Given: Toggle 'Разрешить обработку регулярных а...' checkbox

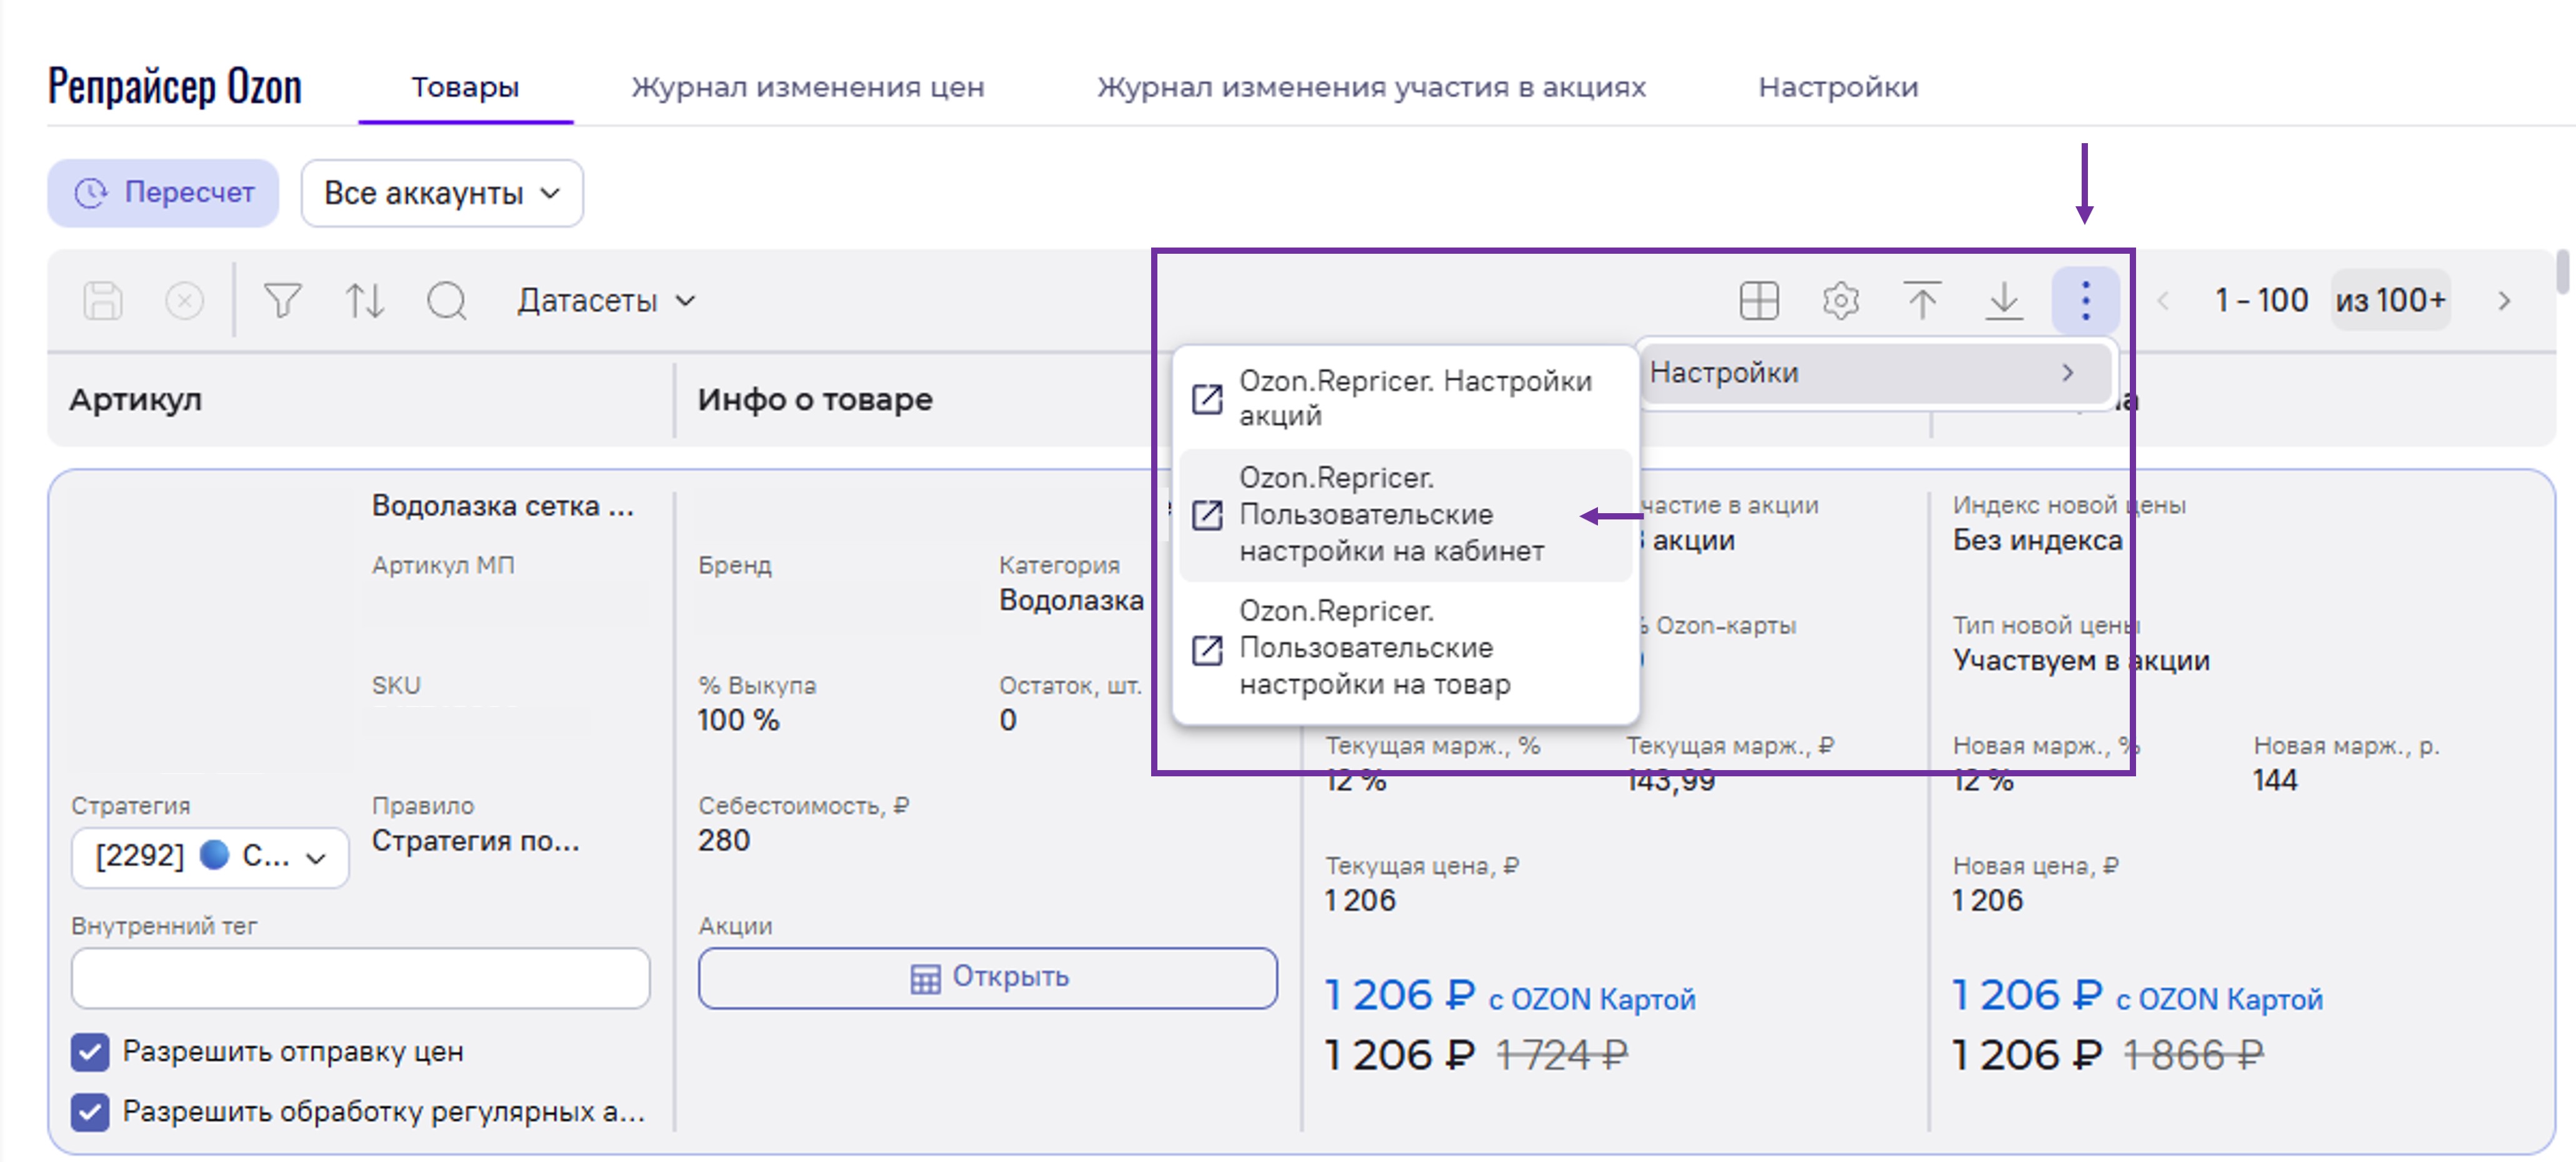Looking at the screenshot, I should (90, 1112).
